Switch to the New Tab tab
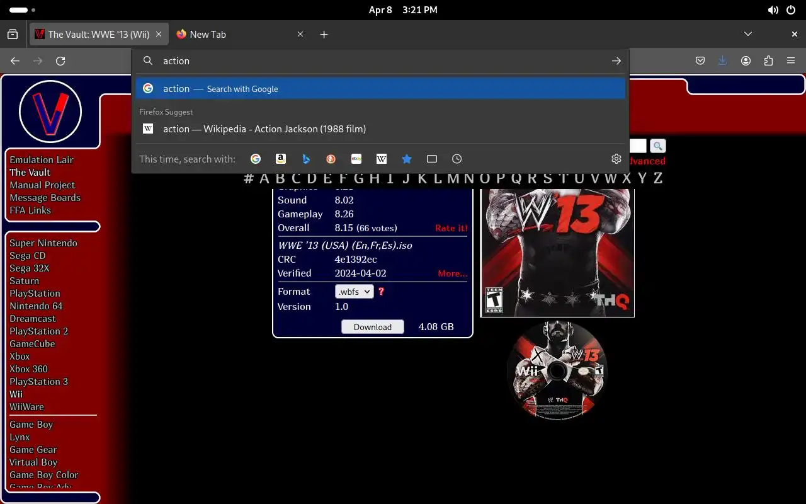The width and height of the screenshot is (806, 504). 241,35
